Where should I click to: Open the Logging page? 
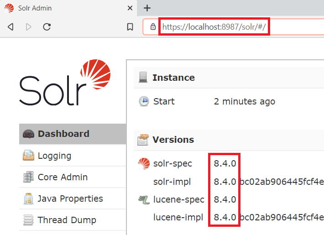[x=54, y=156]
